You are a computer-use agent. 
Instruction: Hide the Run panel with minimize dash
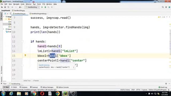click(x=169, y=83)
